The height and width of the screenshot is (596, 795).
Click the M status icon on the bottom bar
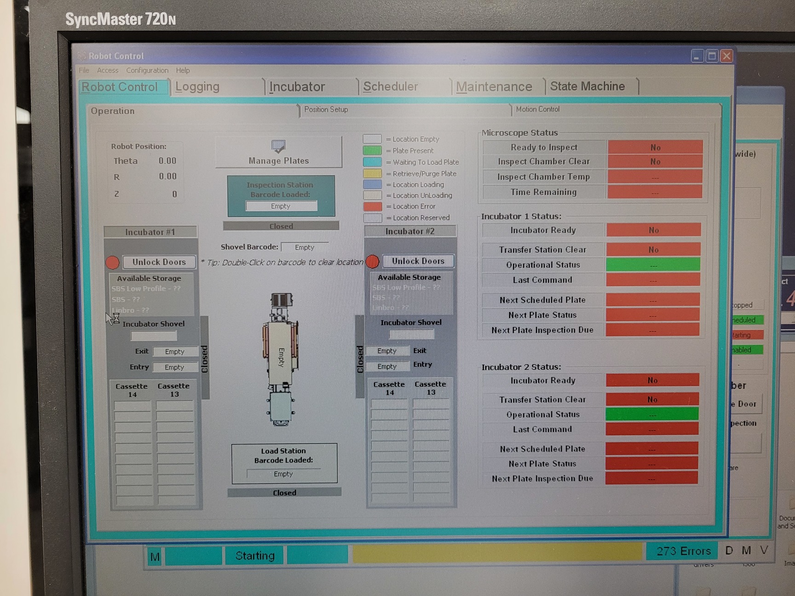click(155, 556)
